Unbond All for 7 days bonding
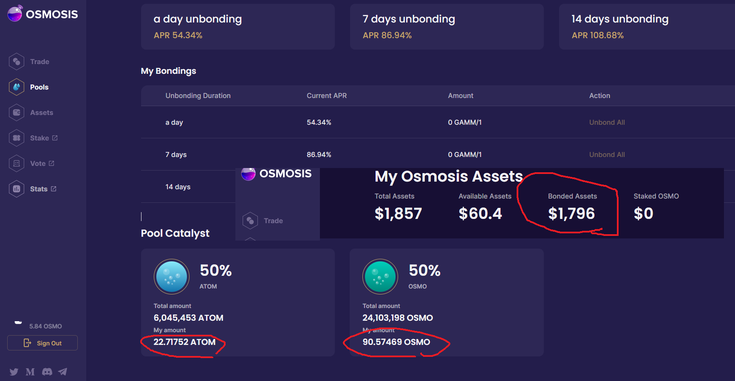The width and height of the screenshot is (735, 381). click(x=607, y=154)
